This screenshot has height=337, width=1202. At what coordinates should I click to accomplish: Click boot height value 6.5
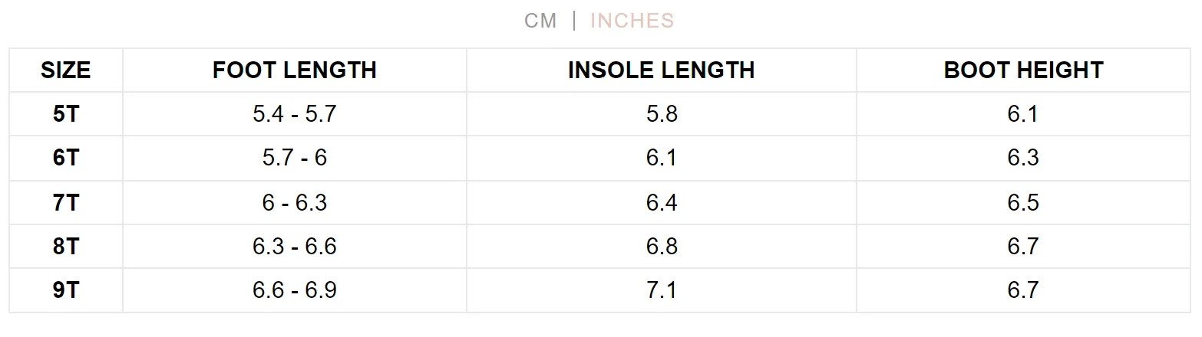1023,202
